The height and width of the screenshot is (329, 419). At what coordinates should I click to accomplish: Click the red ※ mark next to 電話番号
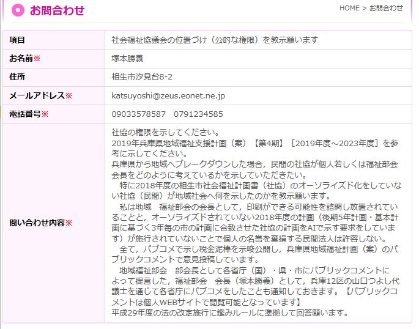(x=45, y=114)
